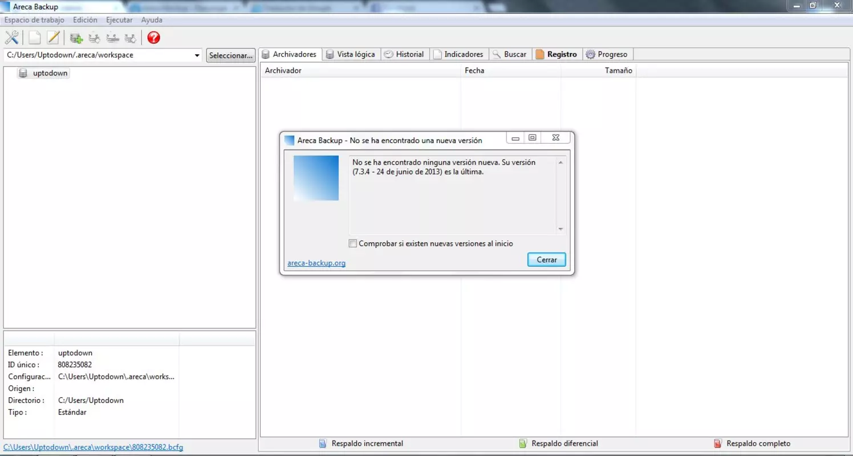This screenshot has height=456, width=853.
Task: Open the Ayuda menu
Action: pyautogui.click(x=152, y=20)
